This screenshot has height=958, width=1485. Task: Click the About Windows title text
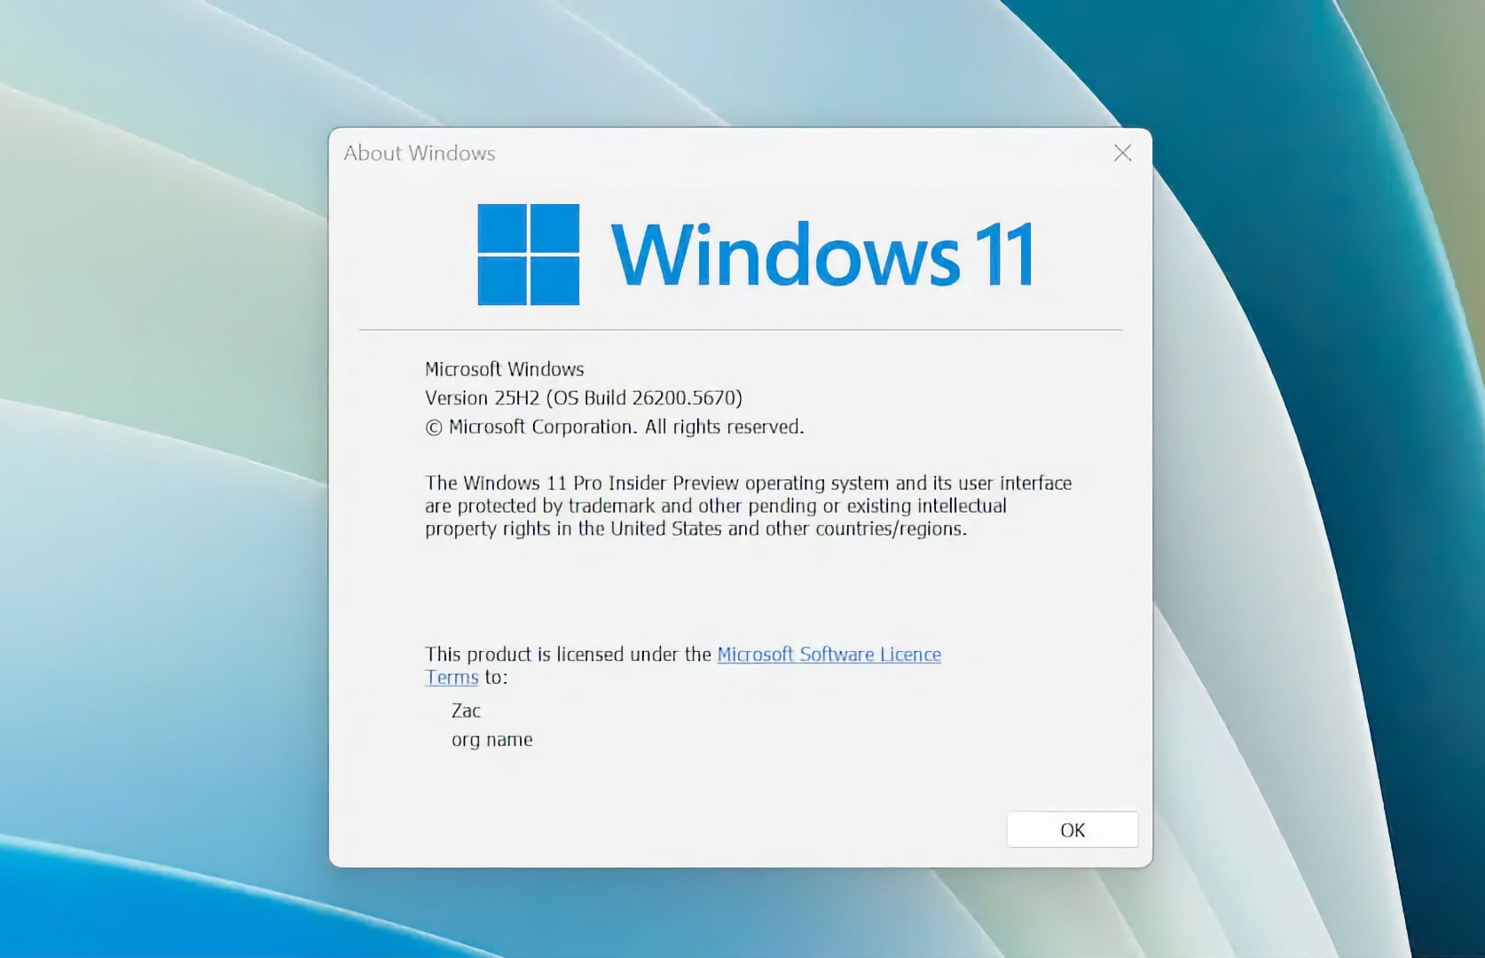click(420, 153)
